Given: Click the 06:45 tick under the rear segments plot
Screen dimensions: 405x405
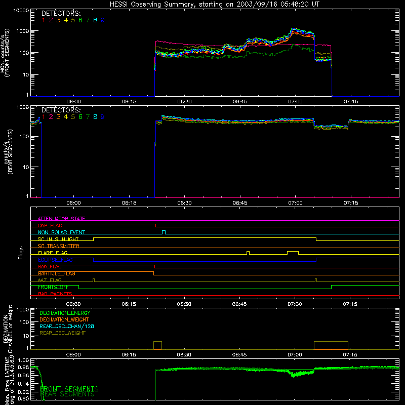Looking at the screenshot, I should (x=240, y=203).
